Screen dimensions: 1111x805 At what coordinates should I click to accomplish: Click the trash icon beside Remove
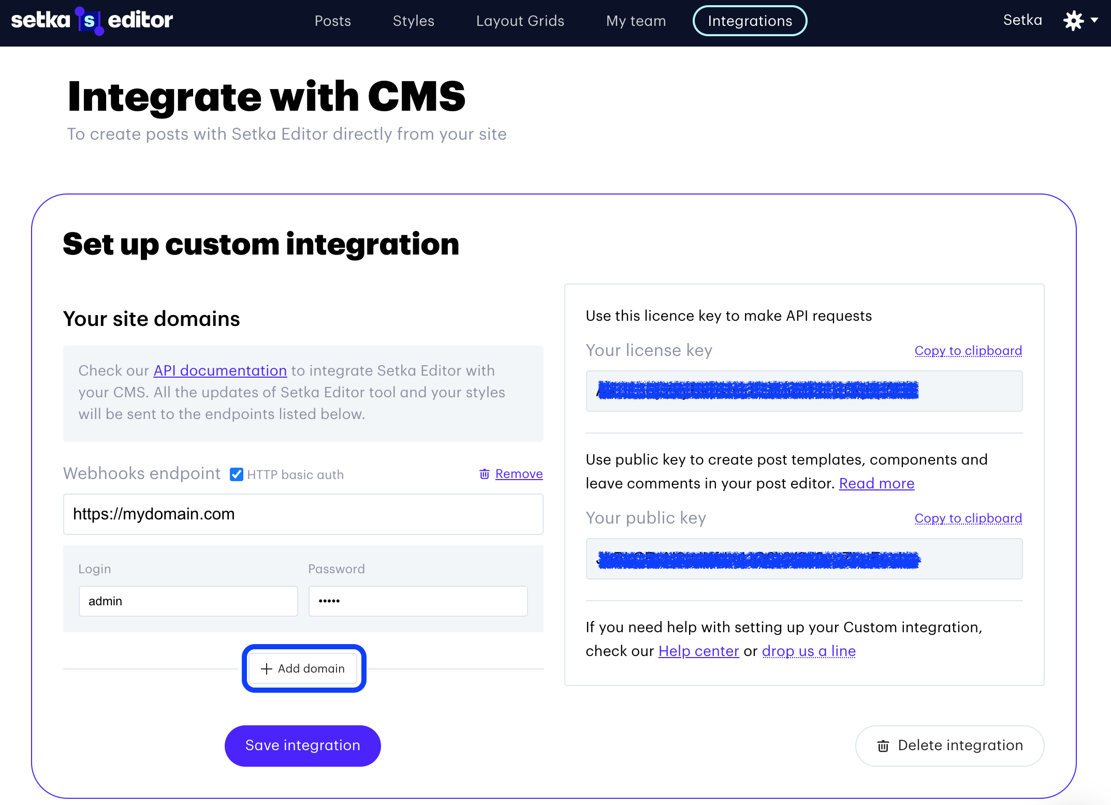pyautogui.click(x=484, y=474)
